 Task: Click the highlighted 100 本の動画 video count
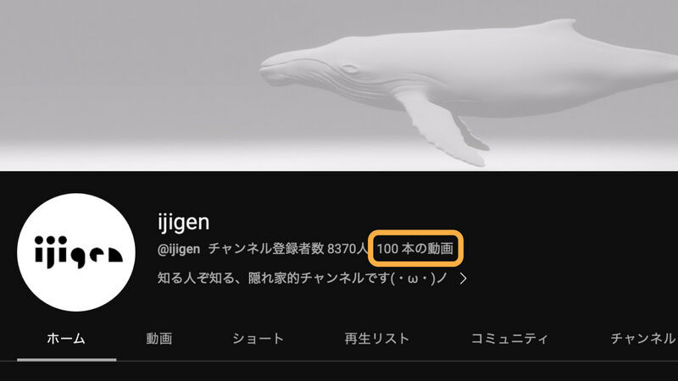[415, 248]
